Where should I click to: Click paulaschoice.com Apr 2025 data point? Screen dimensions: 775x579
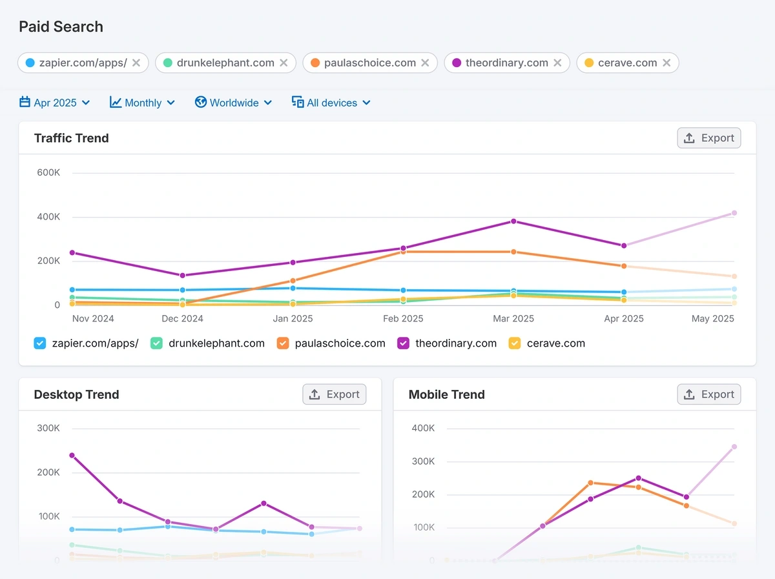(624, 266)
